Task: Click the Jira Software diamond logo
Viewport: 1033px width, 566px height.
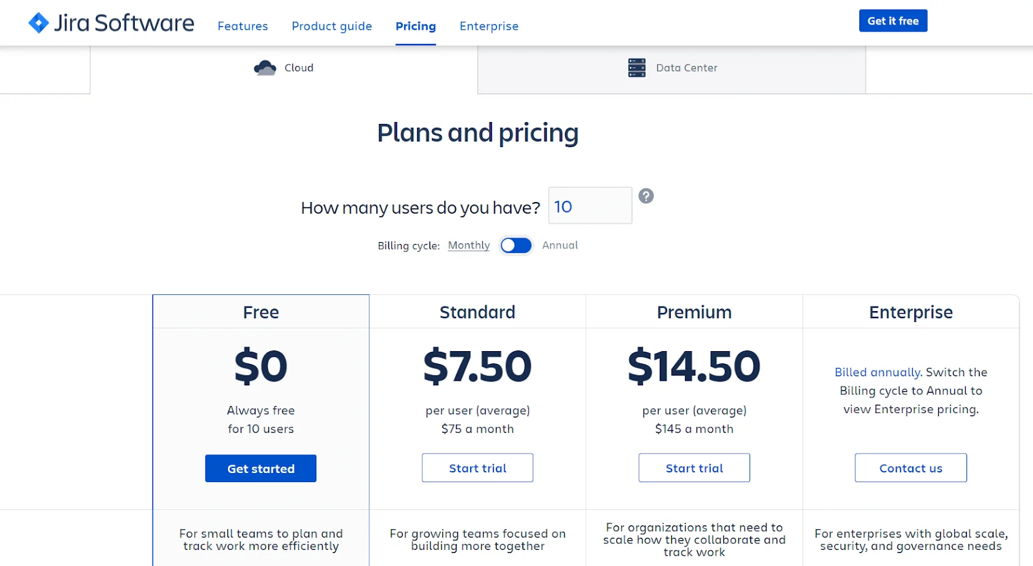Action: pos(39,23)
